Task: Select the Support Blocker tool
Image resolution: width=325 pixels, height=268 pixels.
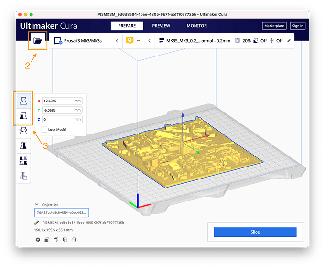Action: (23, 176)
